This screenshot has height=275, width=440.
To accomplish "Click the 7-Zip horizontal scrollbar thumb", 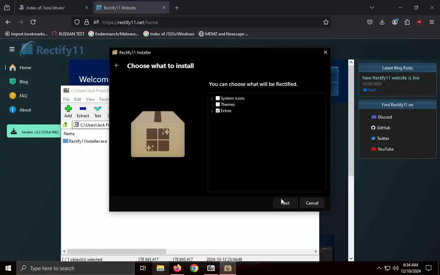I will click(x=117, y=251).
